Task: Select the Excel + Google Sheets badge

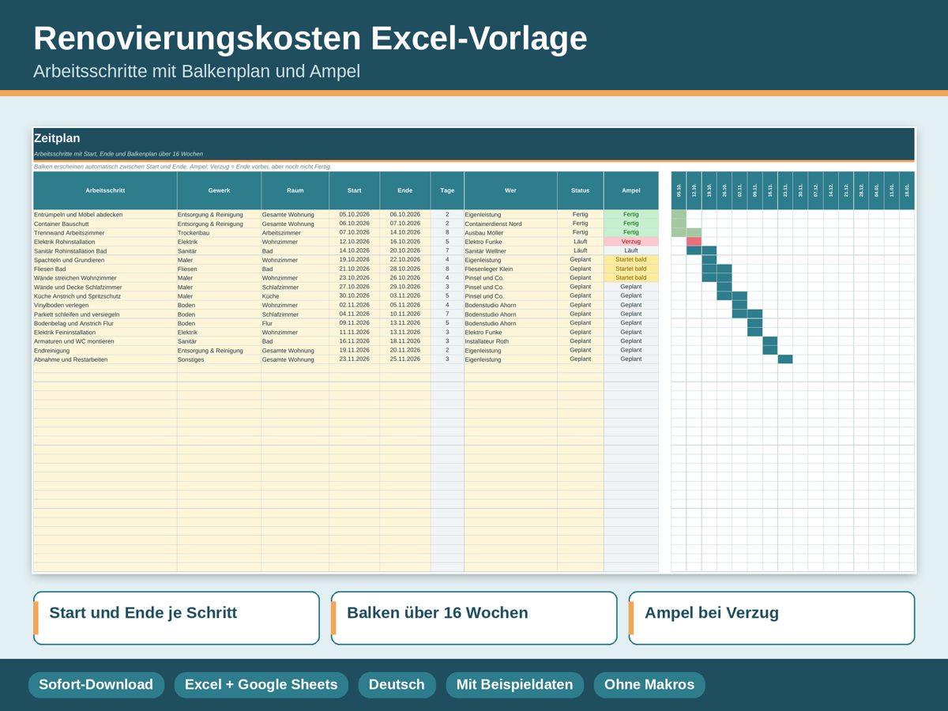Action: coord(261,685)
